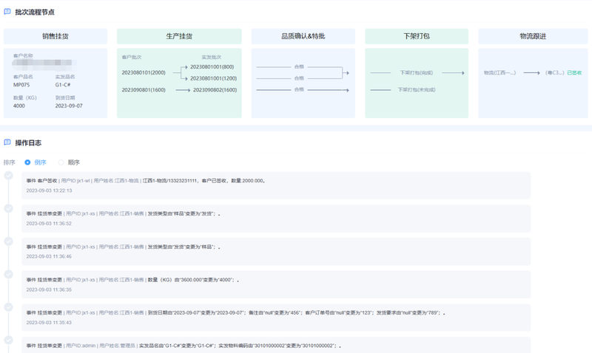Viewport: 592px width, 353px height.
Task: Click the timeline check icon for 11:35:43 entry
Action: pyautogui.click(x=8, y=307)
